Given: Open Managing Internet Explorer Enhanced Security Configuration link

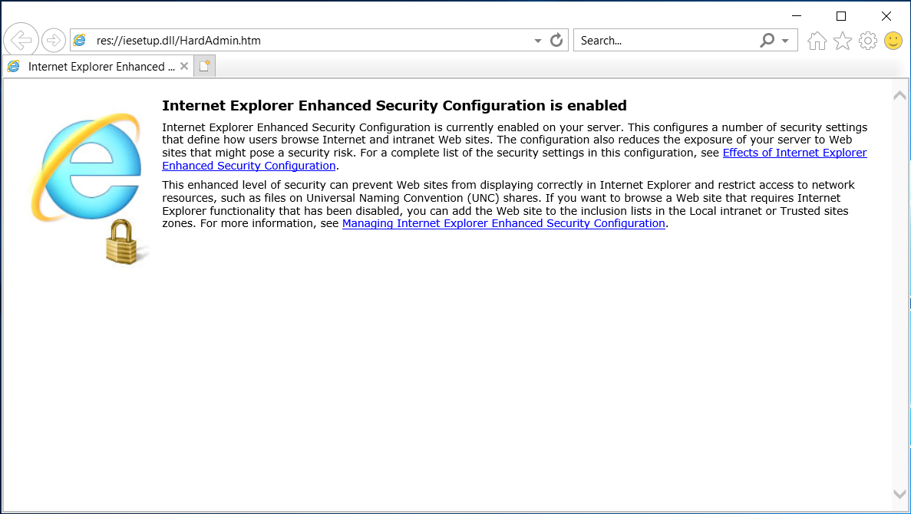Looking at the screenshot, I should (x=503, y=223).
